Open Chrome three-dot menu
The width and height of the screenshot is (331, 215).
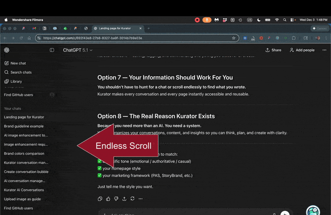click(x=326, y=38)
